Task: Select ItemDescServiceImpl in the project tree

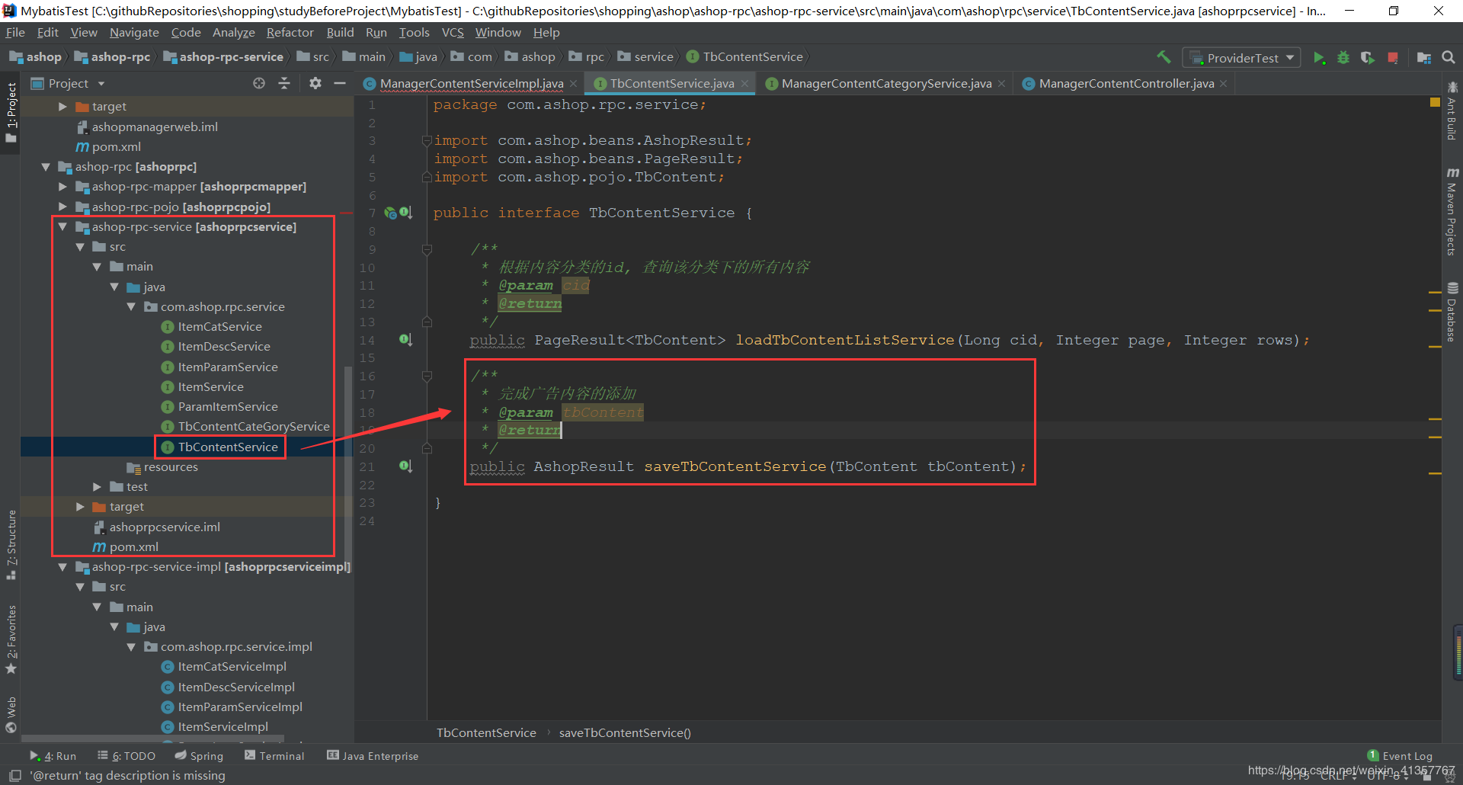Action: click(236, 687)
